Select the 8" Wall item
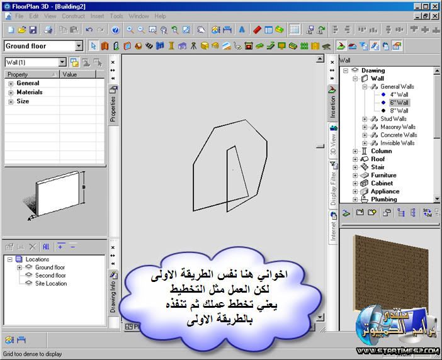The height and width of the screenshot is (360, 442). tap(399, 111)
